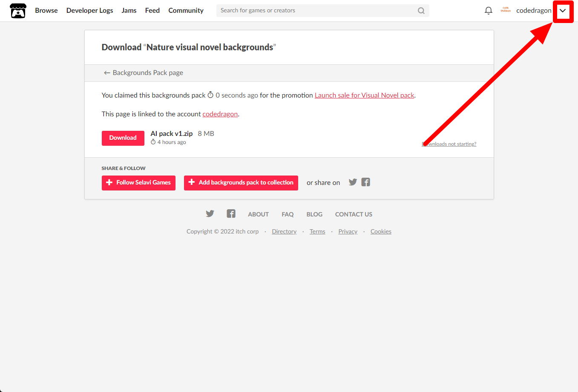Click the search magnifier icon
This screenshot has height=392, width=578.
pos(421,11)
